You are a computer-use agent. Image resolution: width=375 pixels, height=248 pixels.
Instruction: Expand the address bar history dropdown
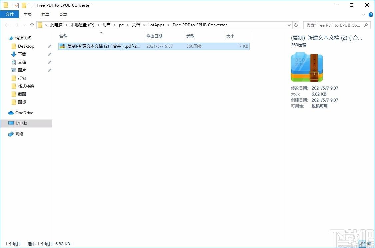tap(289, 25)
